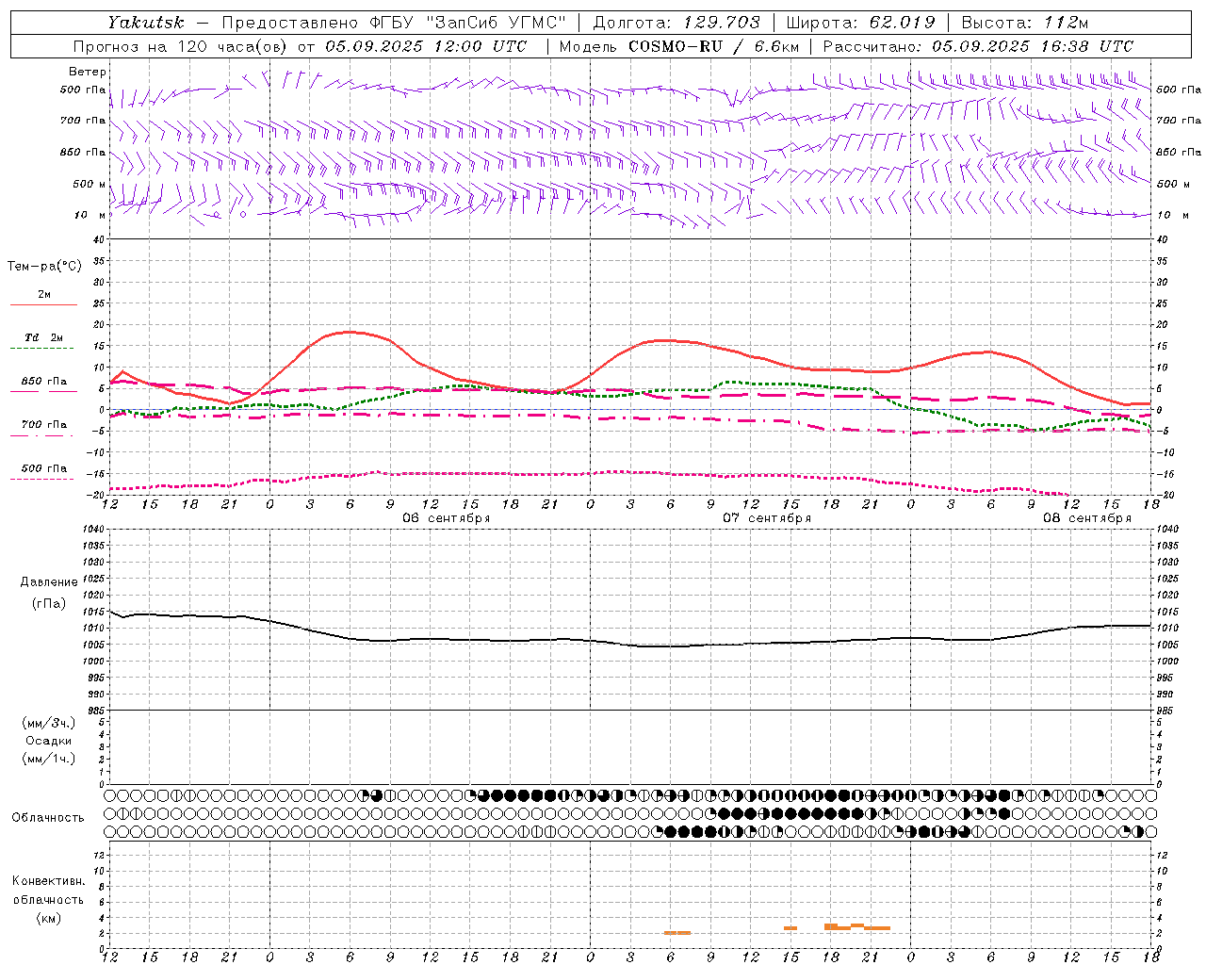Click the 'Модель COSMO-RU / 6.6км' model label
The width and height of the screenshot is (1206, 965).
(678, 46)
